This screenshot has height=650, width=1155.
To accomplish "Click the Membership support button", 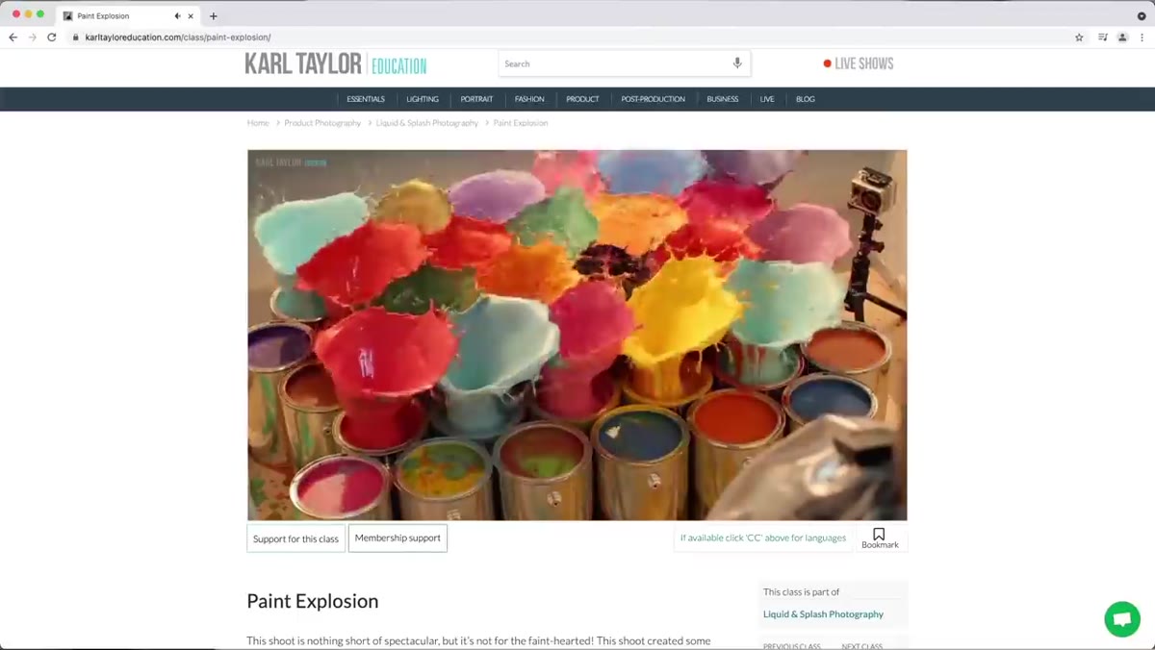I will point(398,537).
